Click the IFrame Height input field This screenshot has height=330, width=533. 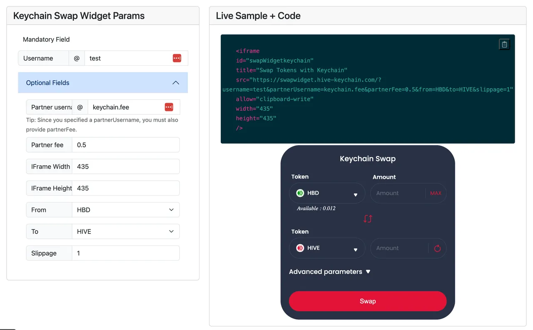[x=126, y=188]
